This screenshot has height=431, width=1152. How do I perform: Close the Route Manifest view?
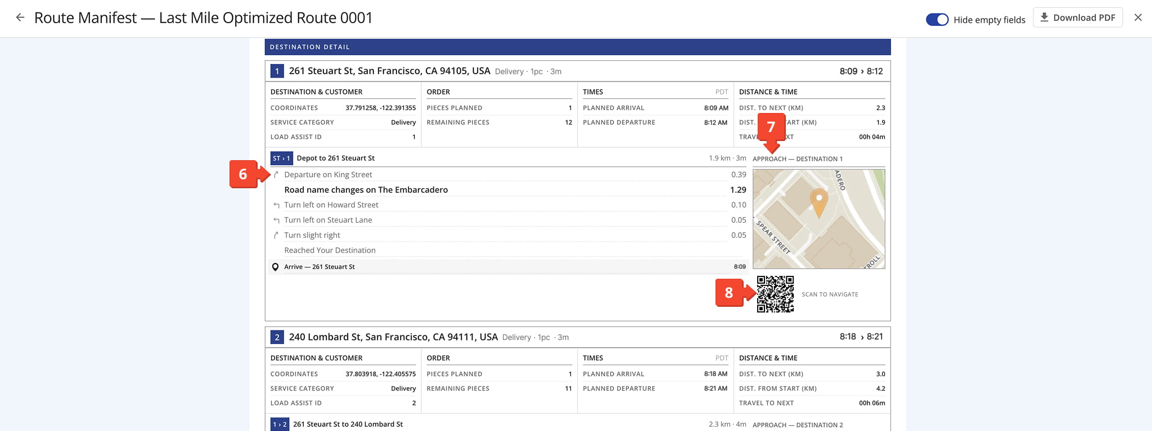click(x=1138, y=17)
